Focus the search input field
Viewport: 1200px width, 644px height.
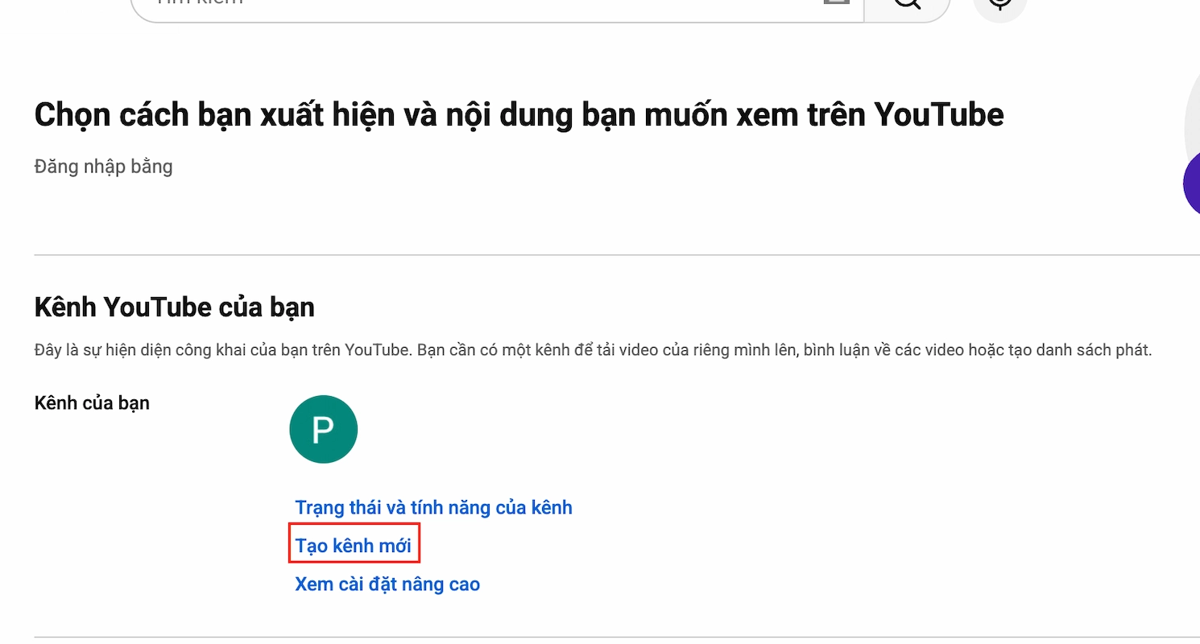497,8
